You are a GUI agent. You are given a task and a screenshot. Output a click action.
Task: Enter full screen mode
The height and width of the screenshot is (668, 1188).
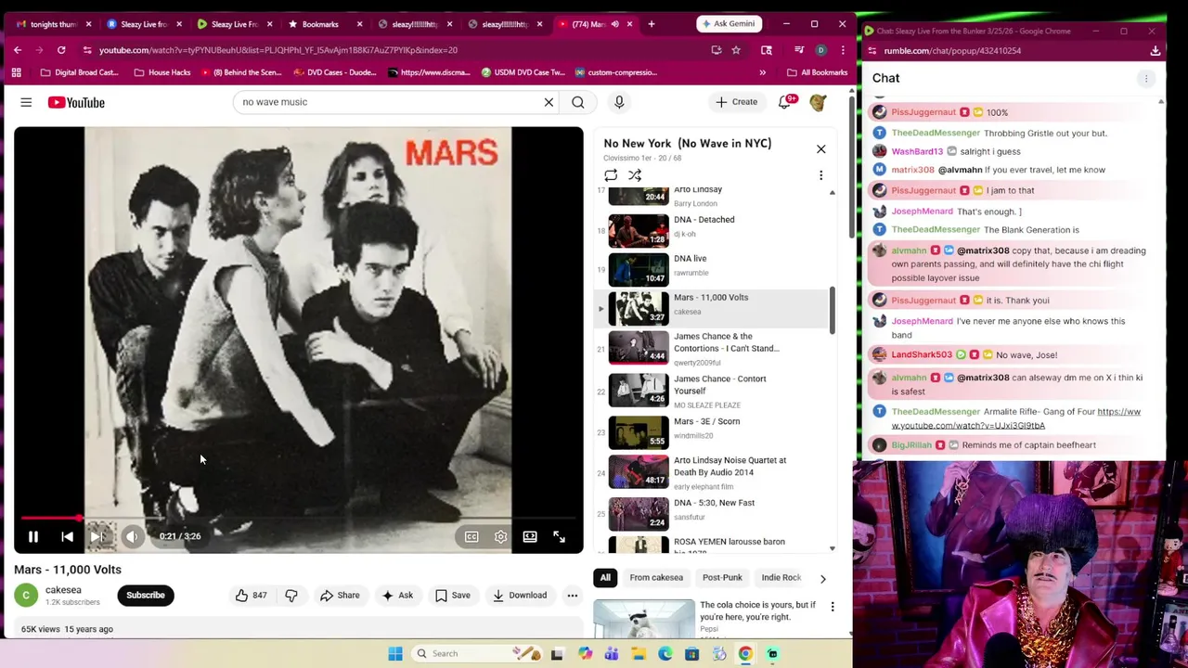coord(559,536)
